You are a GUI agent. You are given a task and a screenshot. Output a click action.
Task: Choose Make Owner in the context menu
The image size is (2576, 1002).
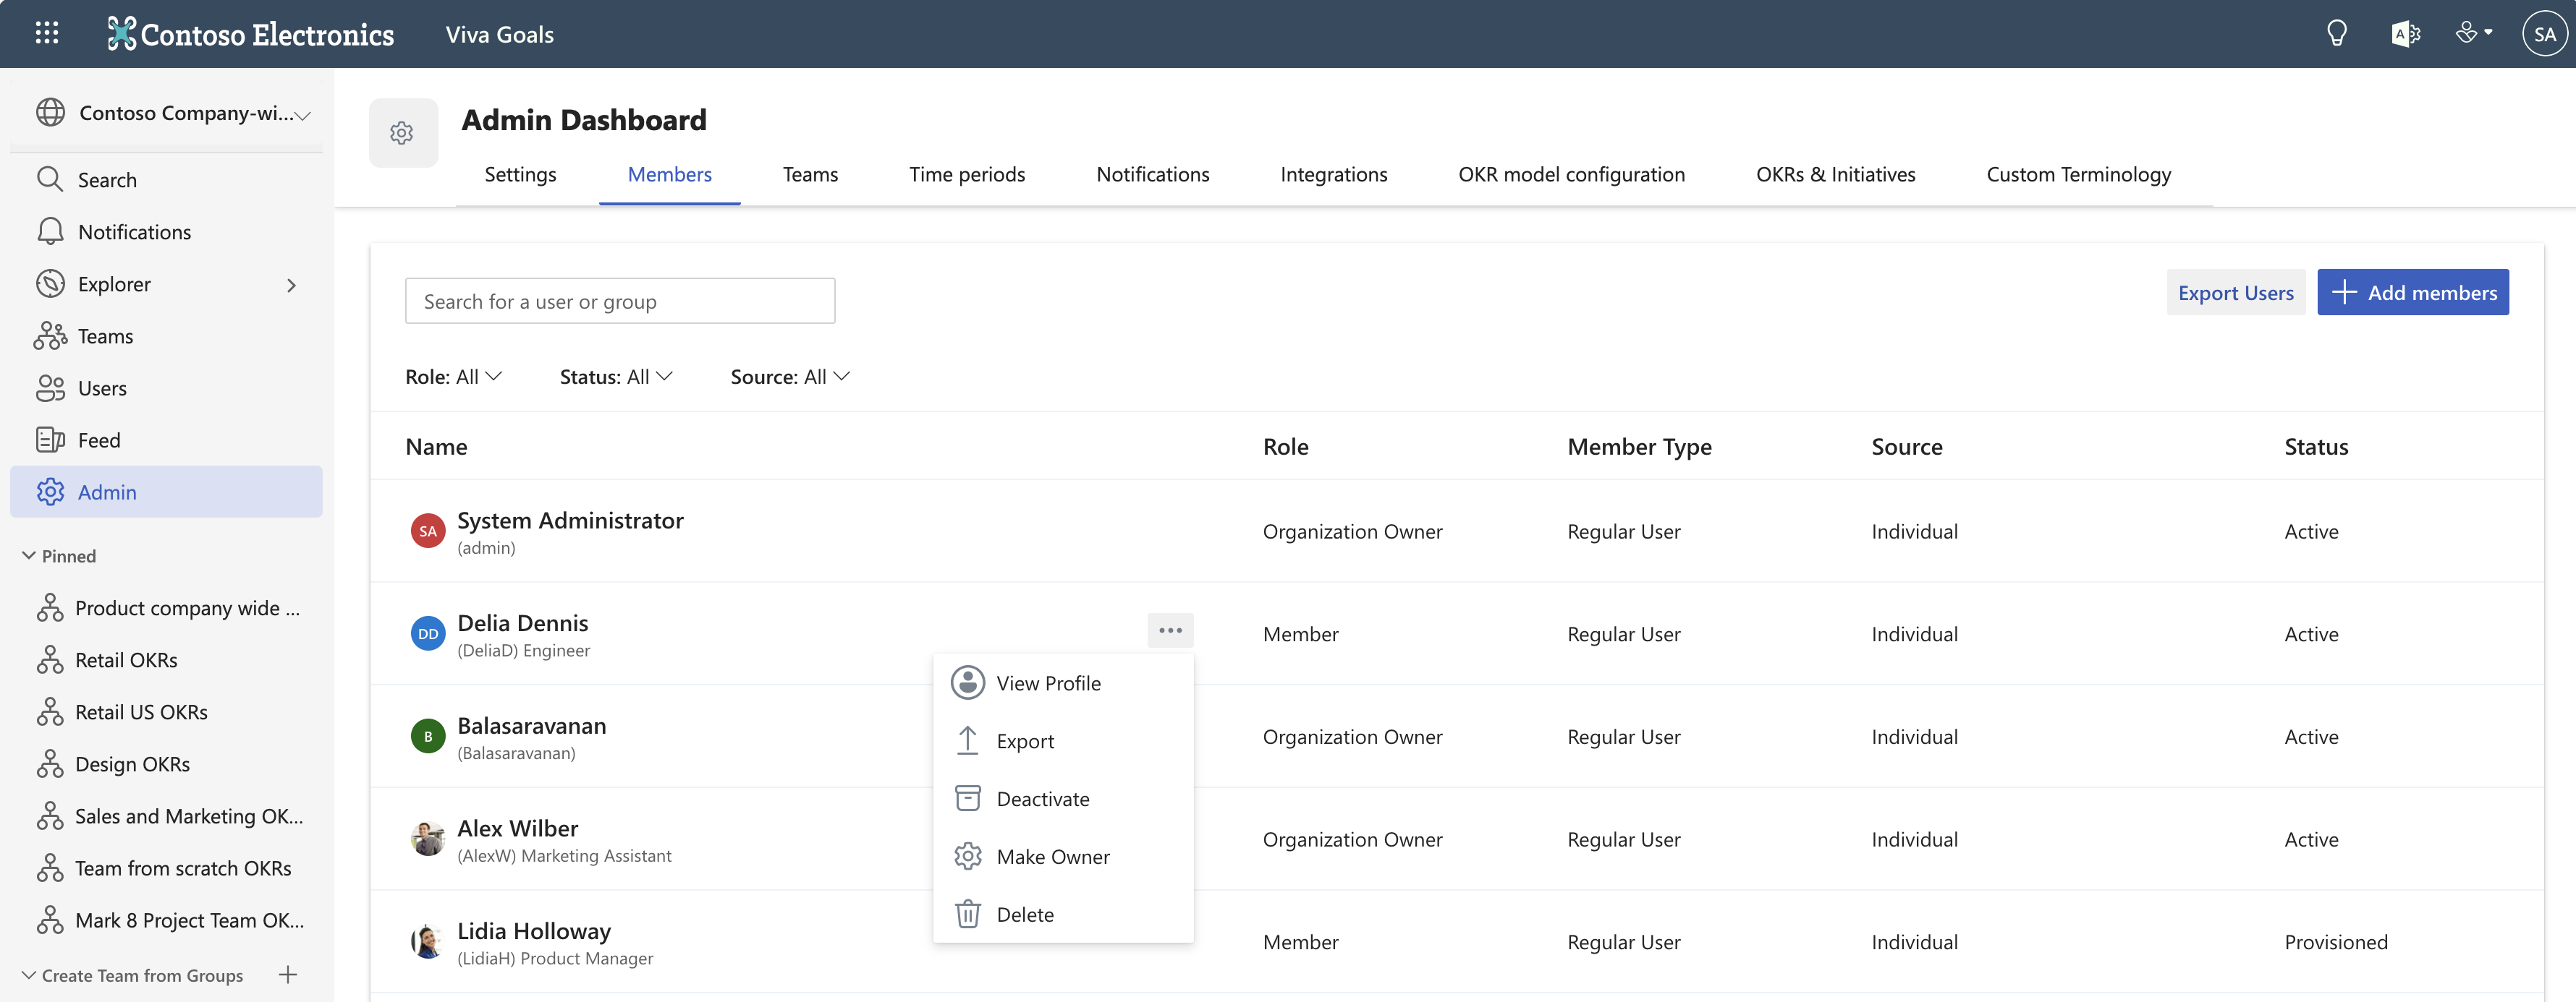tap(1052, 856)
